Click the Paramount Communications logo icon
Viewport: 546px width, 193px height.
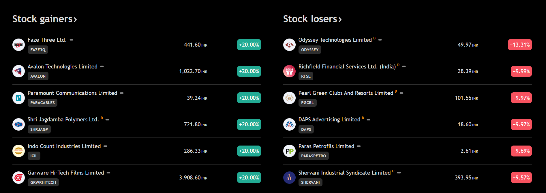(18, 98)
